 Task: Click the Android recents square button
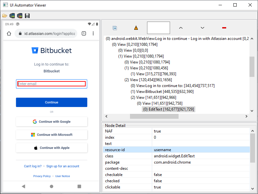(79, 186)
